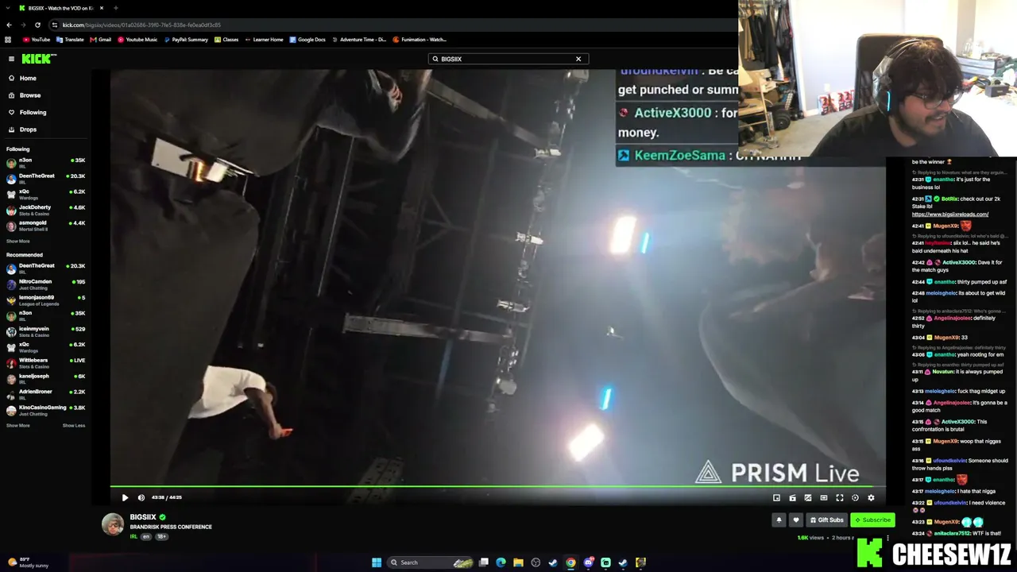
Task: Open the Home page in sidebar
Action: [22, 78]
